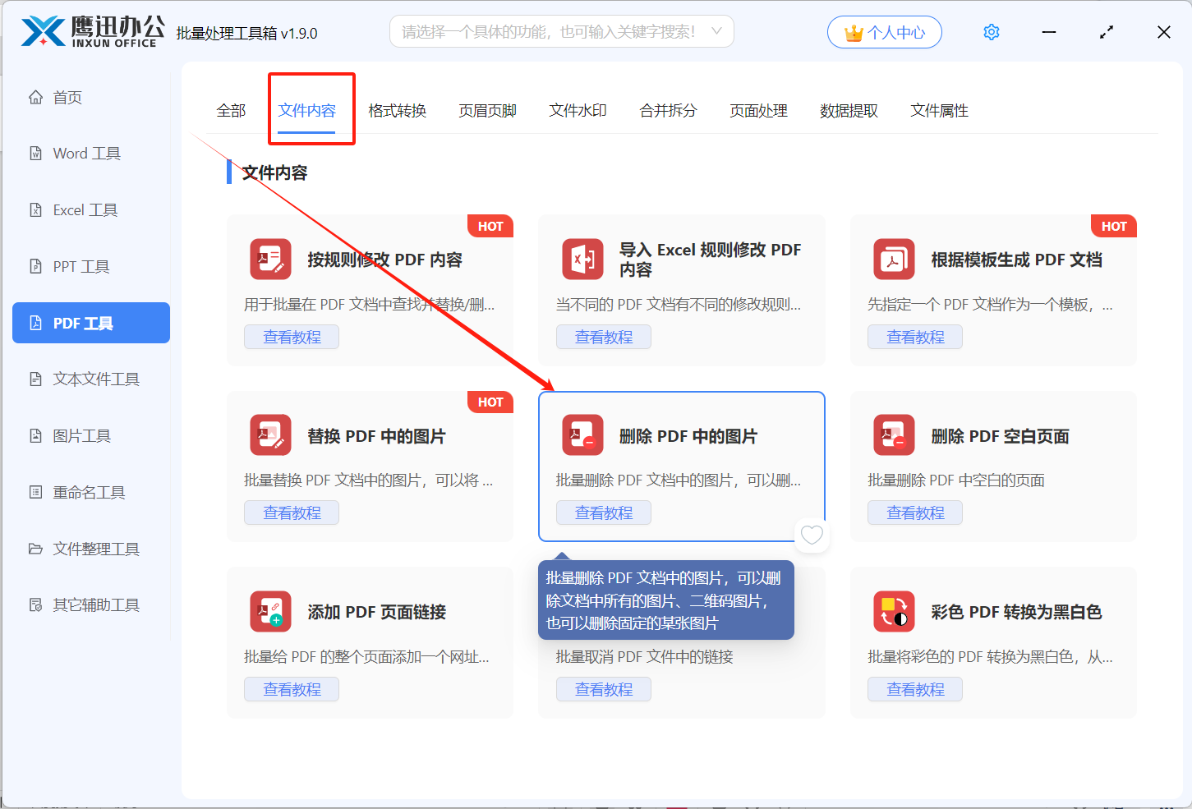Click the 删除 PDF 中的图片 tool icon
This screenshot has height=809, width=1192.
(x=582, y=434)
